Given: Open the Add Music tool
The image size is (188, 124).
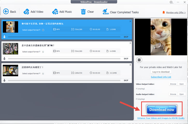Looking at the screenshot, I should (62, 12).
